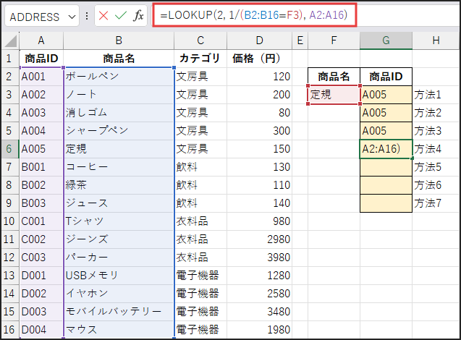
Task: Select cell USBメモリ
Action: [119, 276]
